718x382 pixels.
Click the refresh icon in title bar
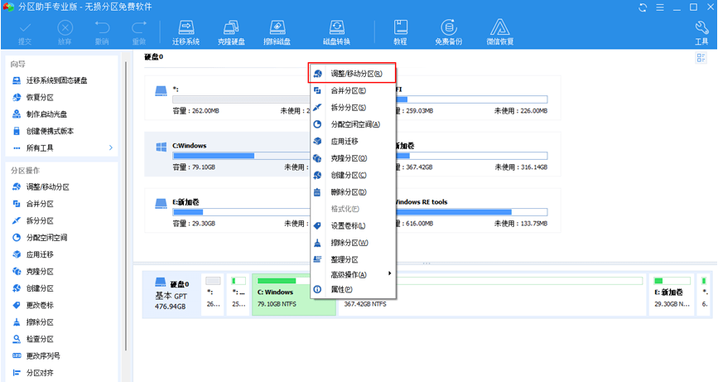642,7
